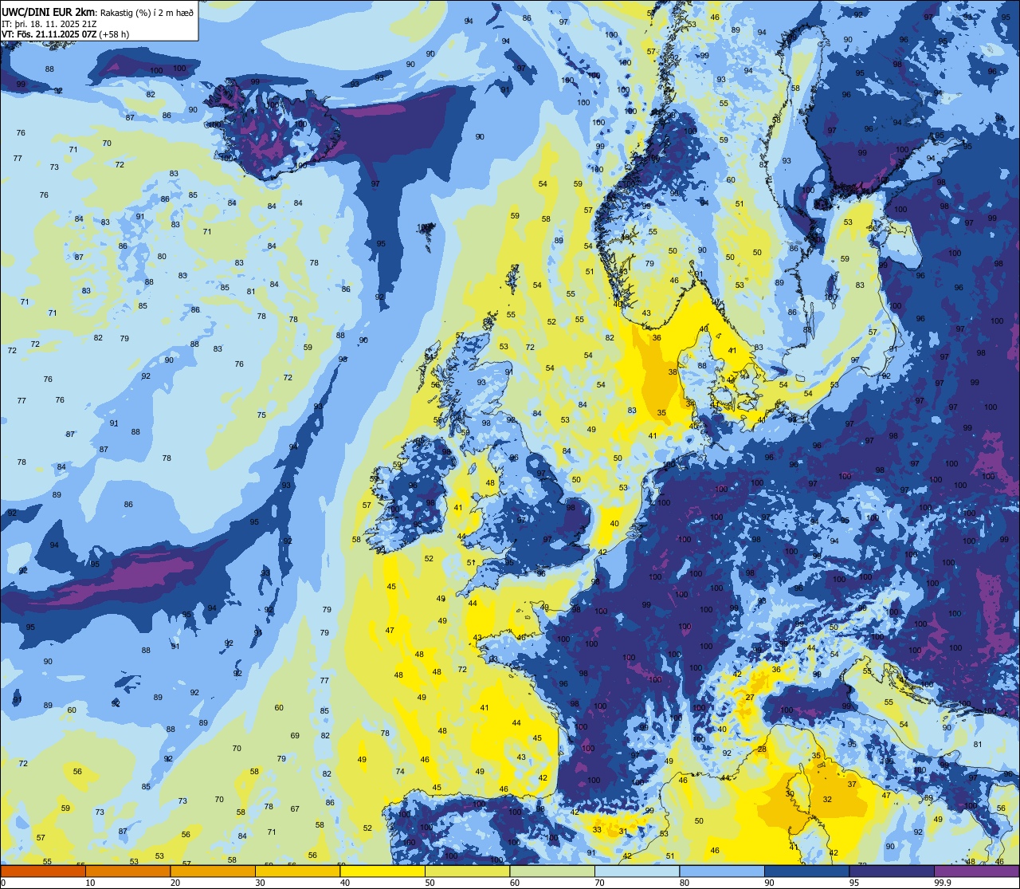Click the legend tick label '99.9'
The width and height of the screenshot is (1020, 889).
click(x=943, y=883)
